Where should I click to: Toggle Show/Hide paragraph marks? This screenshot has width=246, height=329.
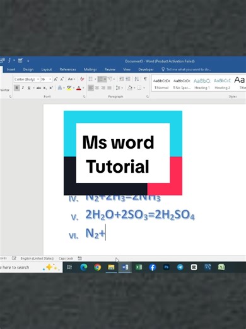145,79
